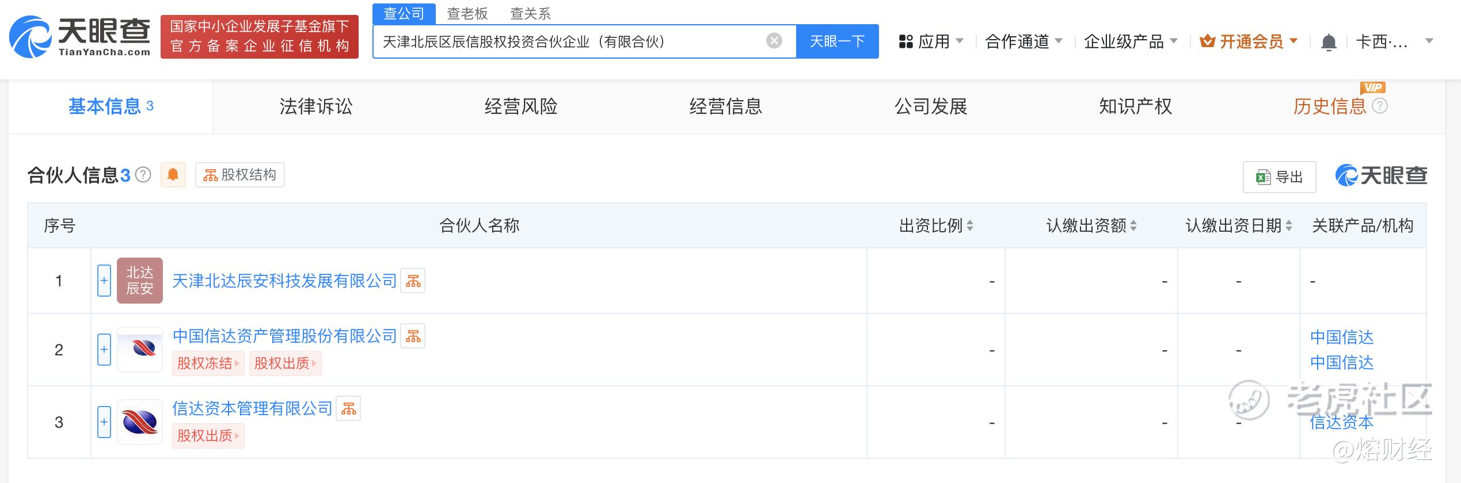Click 股权出质 tag under 中国信达资产管理
Image resolution: width=1461 pixels, height=483 pixels.
(285, 363)
